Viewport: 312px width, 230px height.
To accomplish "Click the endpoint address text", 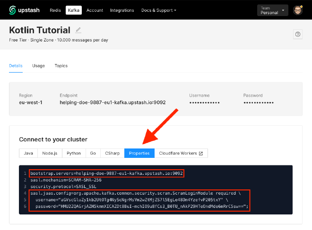I will point(113,102).
